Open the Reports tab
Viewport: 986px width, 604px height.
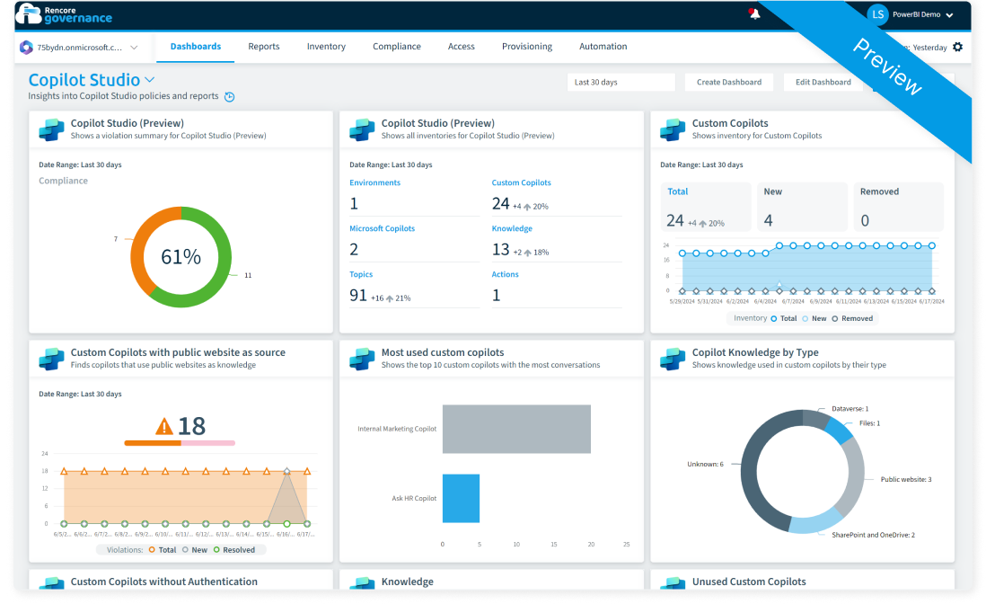pos(263,47)
